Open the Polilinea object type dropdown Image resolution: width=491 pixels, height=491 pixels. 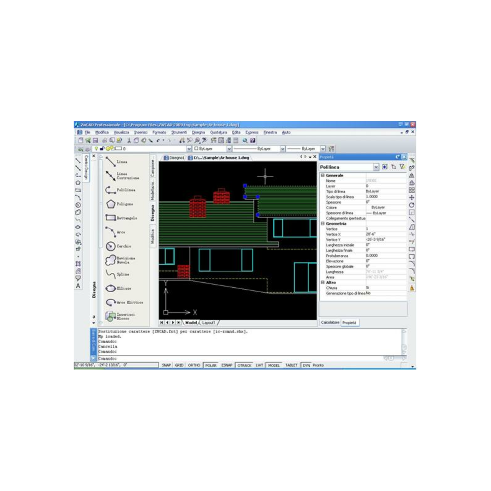click(x=376, y=167)
